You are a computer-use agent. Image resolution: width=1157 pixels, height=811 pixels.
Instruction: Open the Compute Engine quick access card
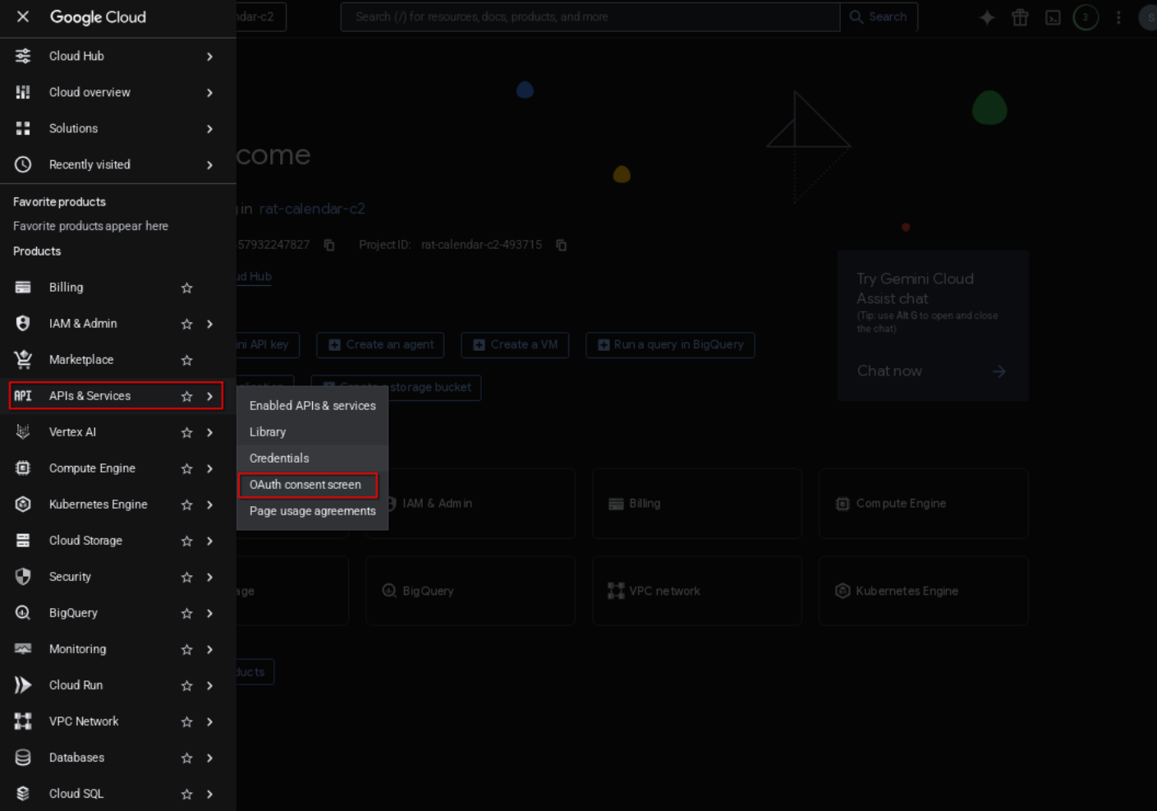pyautogui.click(x=923, y=504)
